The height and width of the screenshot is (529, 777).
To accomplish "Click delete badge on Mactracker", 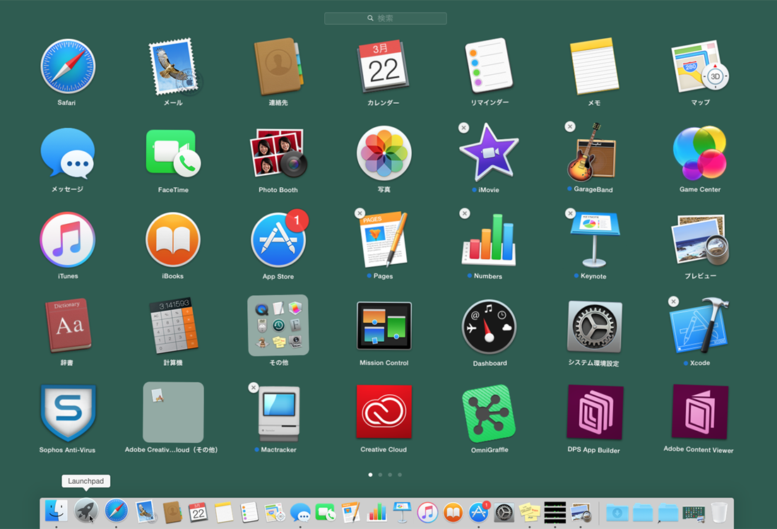I will [254, 388].
